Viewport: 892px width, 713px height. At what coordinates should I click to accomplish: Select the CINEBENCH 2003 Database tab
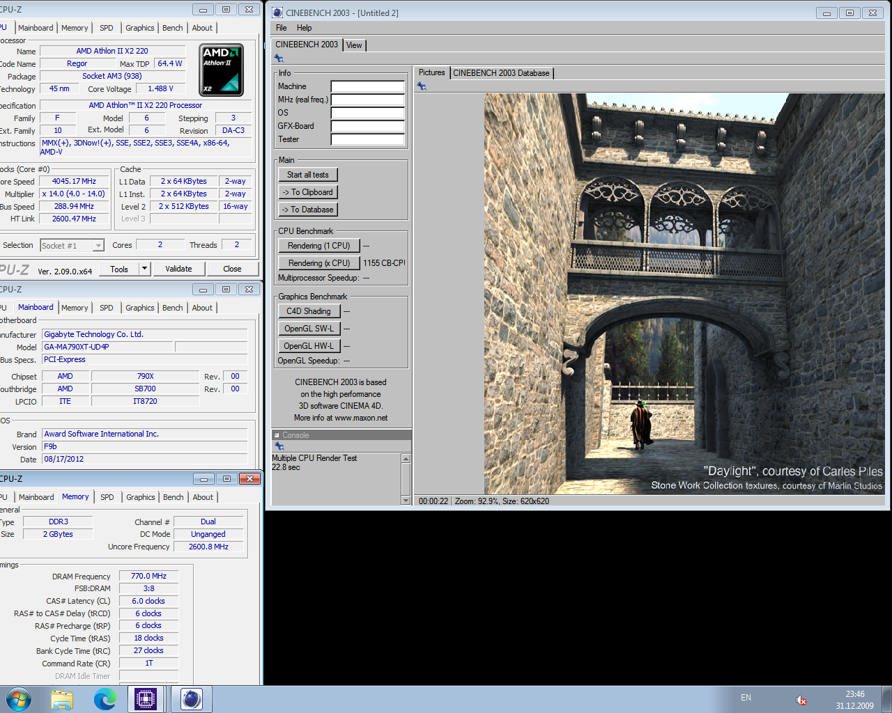(x=501, y=73)
